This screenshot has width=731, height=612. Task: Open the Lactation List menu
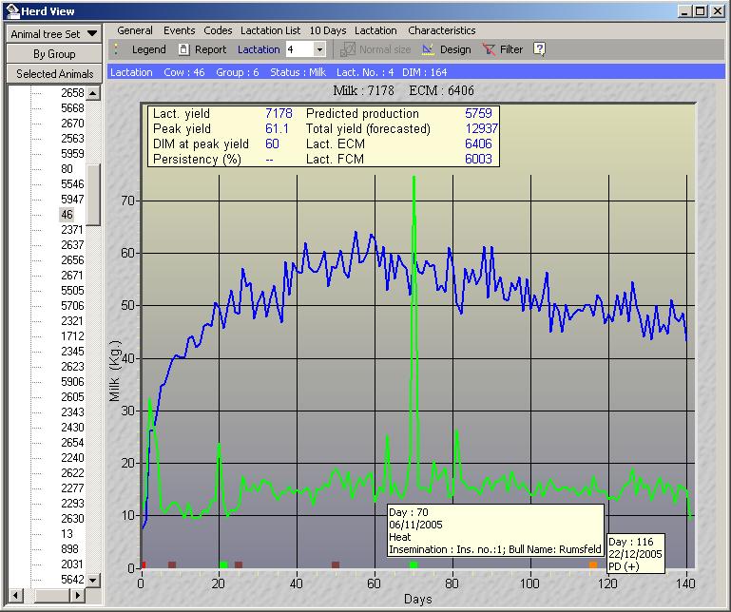coord(270,30)
